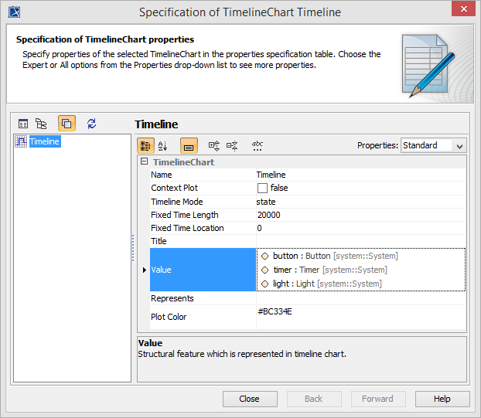Viewport: 481px width, 418px height.
Task: Click the Name value field Timeline
Action: point(360,175)
